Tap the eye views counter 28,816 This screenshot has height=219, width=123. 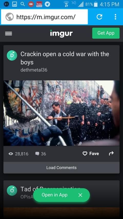click(18, 154)
